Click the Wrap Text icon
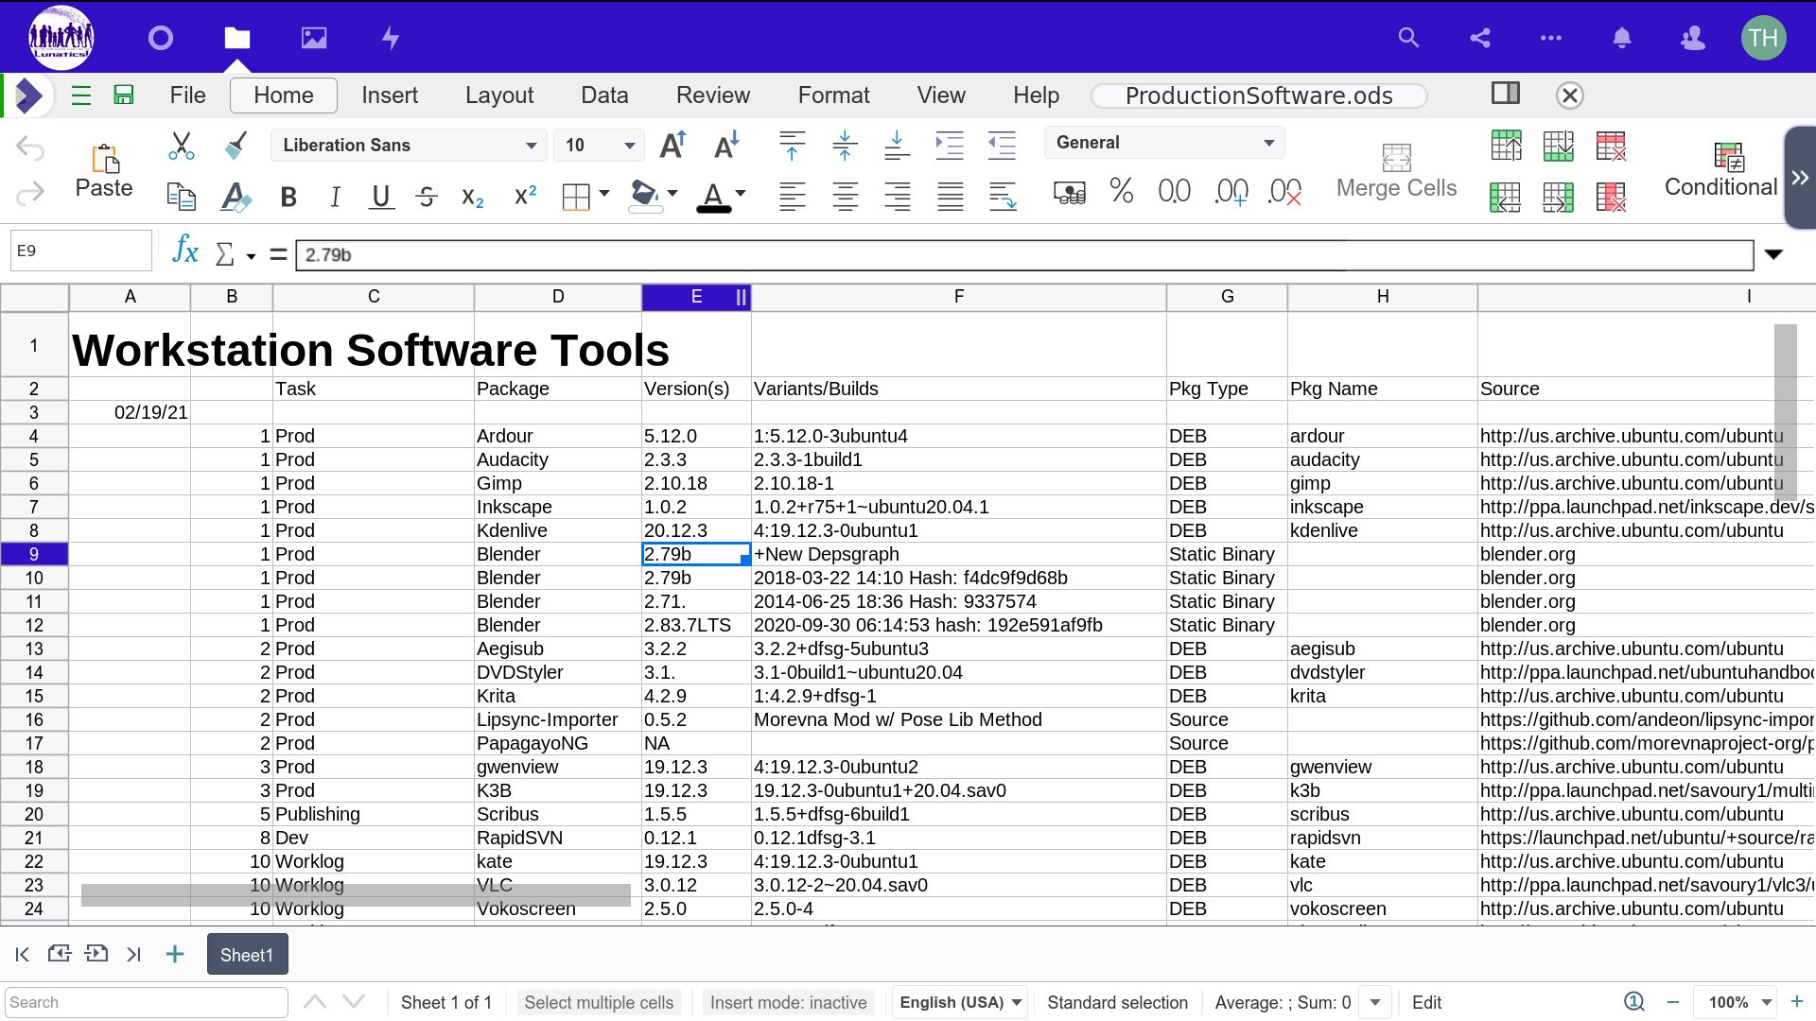 pyautogui.click(x=1003, y=197)
